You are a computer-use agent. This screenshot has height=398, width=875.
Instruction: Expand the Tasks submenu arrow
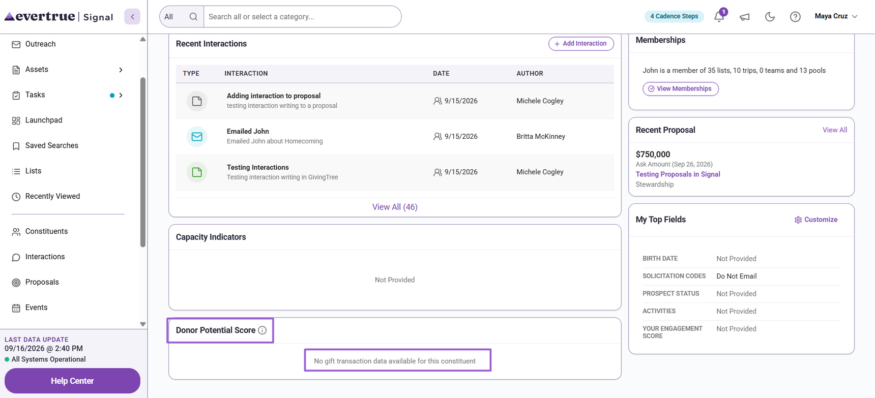(121, 95)
